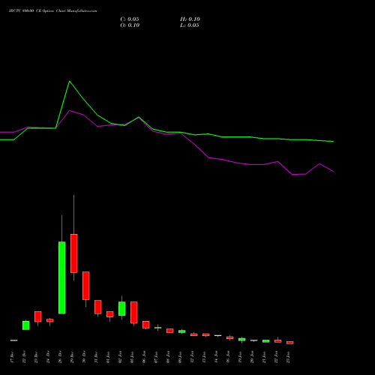Select the red candle above 05 Jan
Image resolution: width=375 pixels, height=375 pixels.
tap(134, 313)
